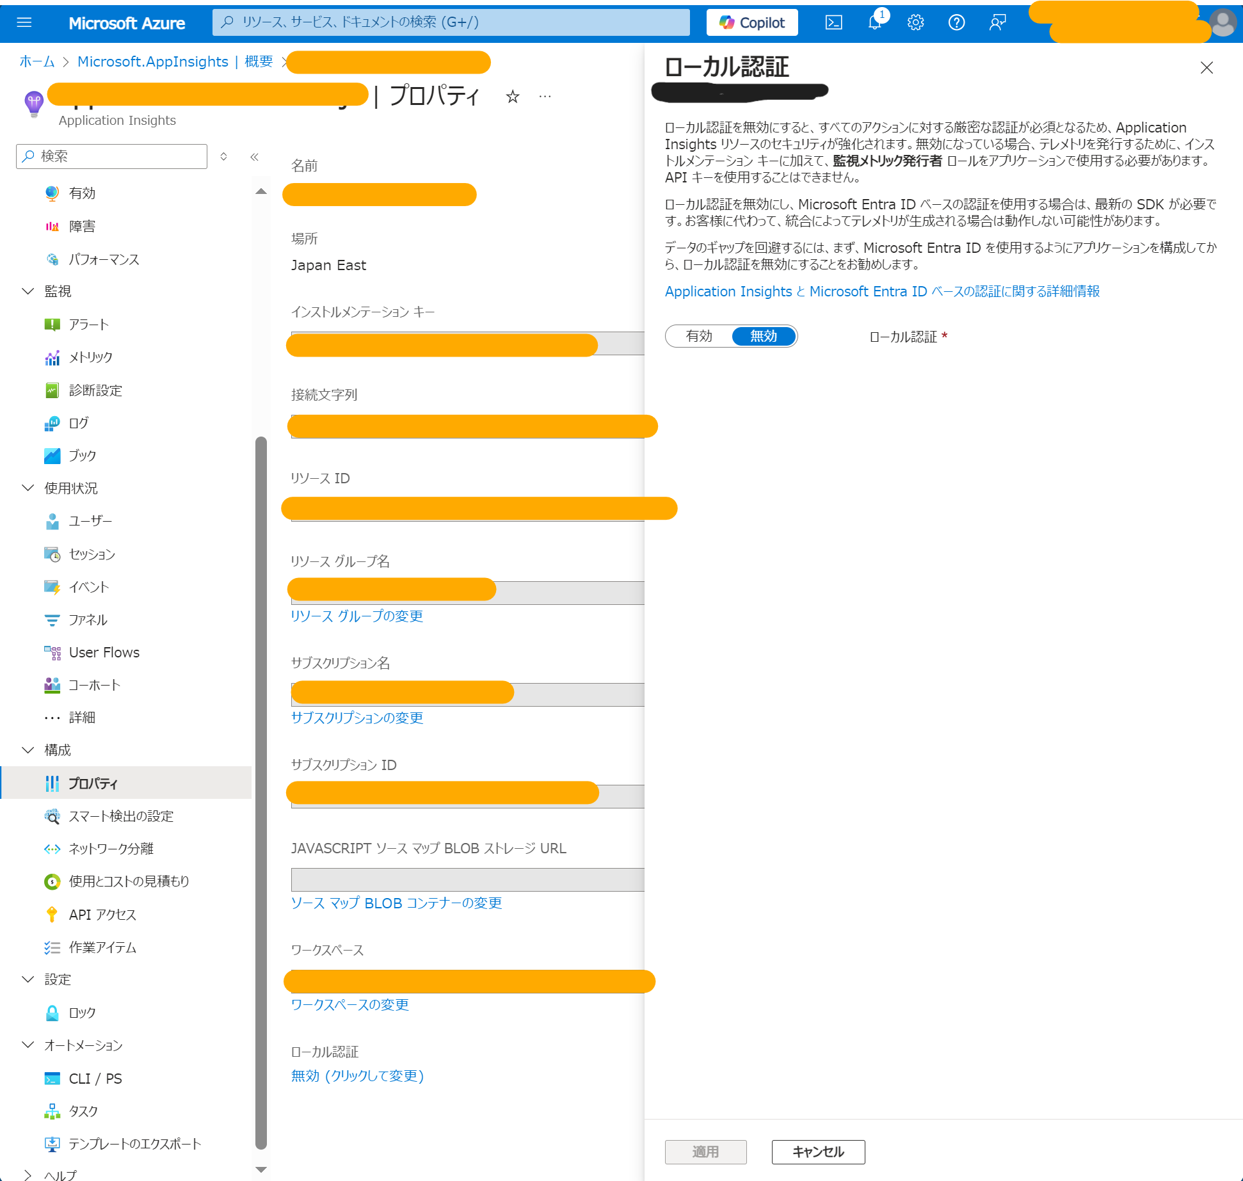Focus the top resource search bar
This screenshot has width=1243, height=1181.
pyautogui.click(x=451, y=22)
